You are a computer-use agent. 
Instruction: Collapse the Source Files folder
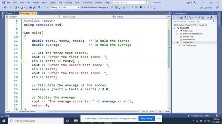coord(177,42)
